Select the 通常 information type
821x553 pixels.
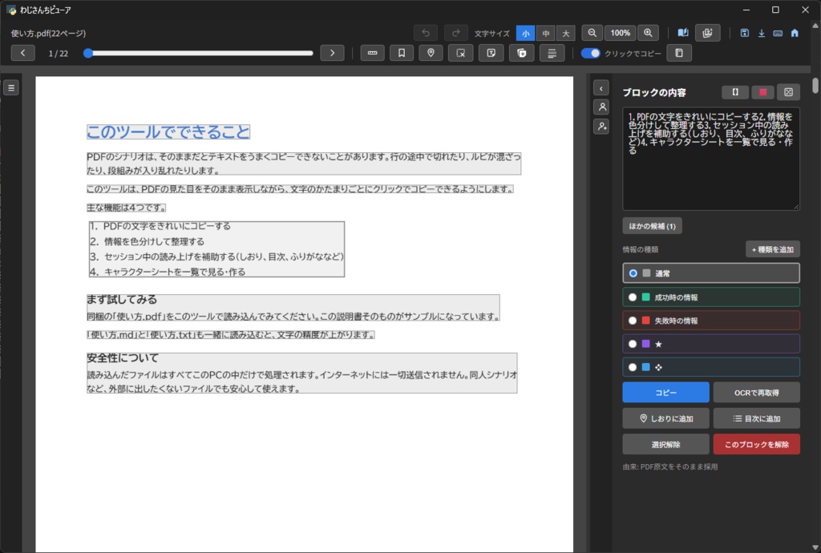point(711,273)
